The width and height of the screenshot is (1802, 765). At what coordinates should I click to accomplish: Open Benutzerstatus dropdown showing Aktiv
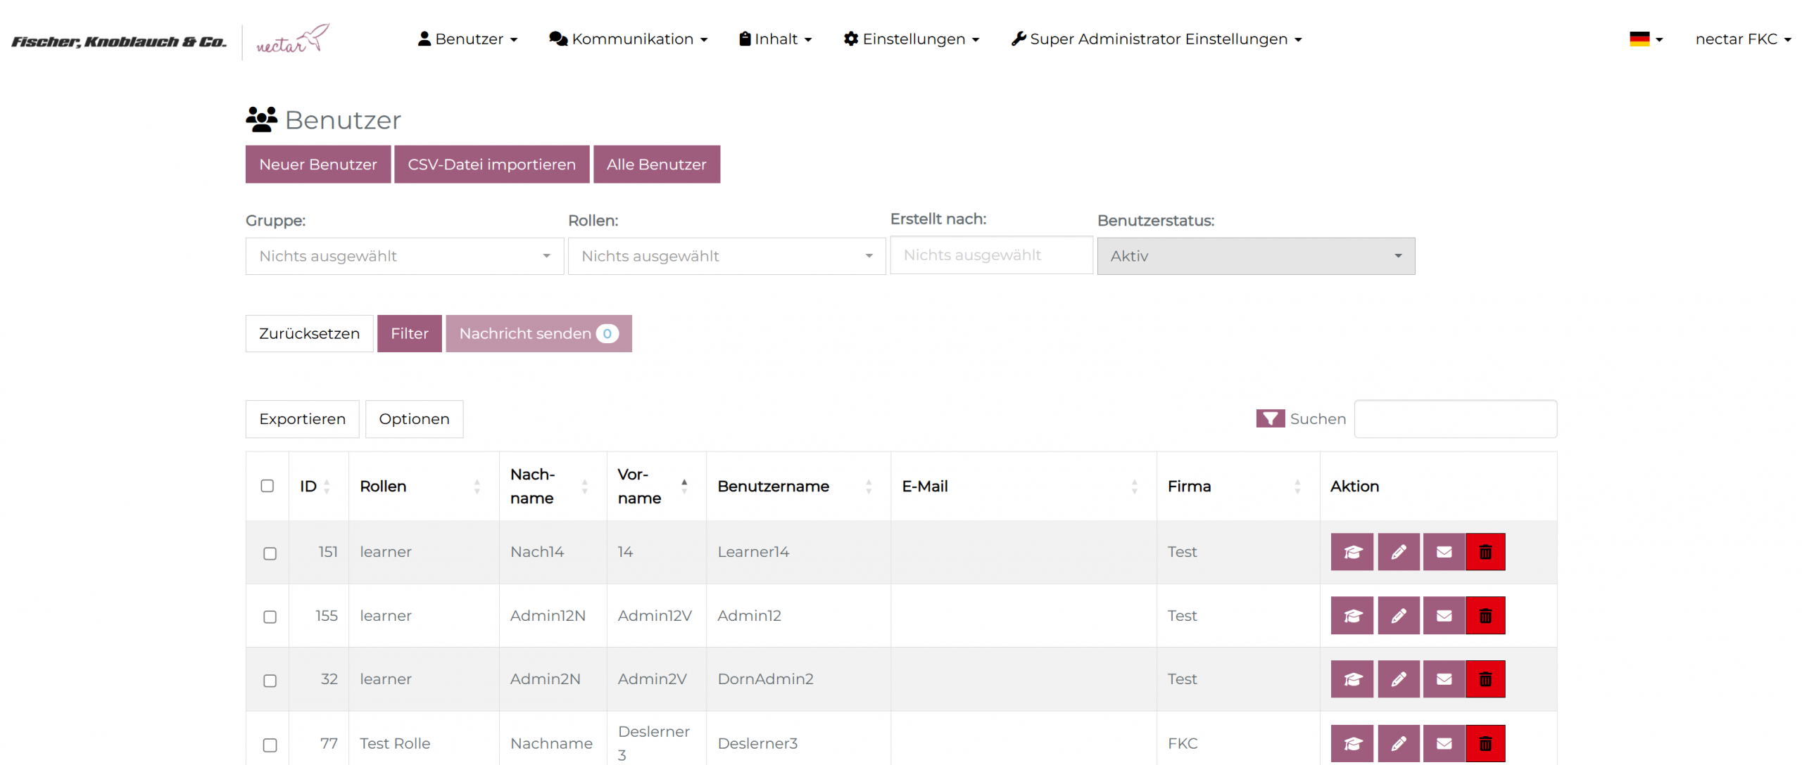[x=1255, y=256]
